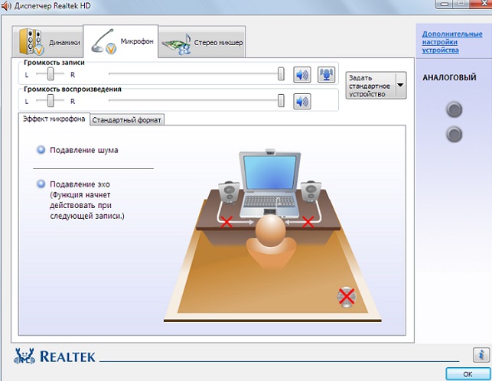Open the Стандартный формат tab

[x=126, y=120]
